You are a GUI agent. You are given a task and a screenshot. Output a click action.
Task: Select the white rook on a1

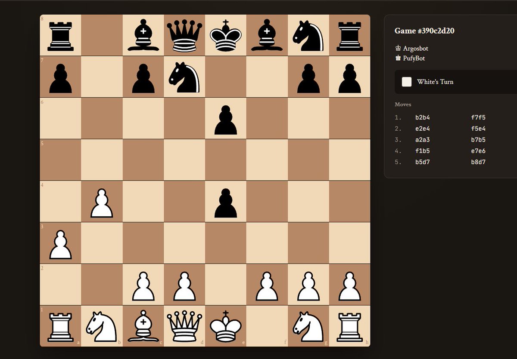click(60, 325)
